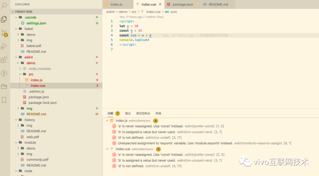Click the src breadcrumb segment
319x176 pixels.
(134, 12)
